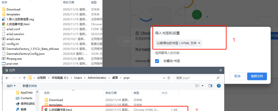Expand the 组织 menu dropdown

(x=11, y=86)
